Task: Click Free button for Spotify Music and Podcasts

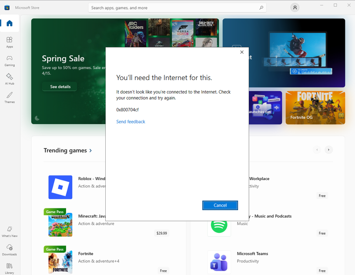Action: tap(322, 233)
